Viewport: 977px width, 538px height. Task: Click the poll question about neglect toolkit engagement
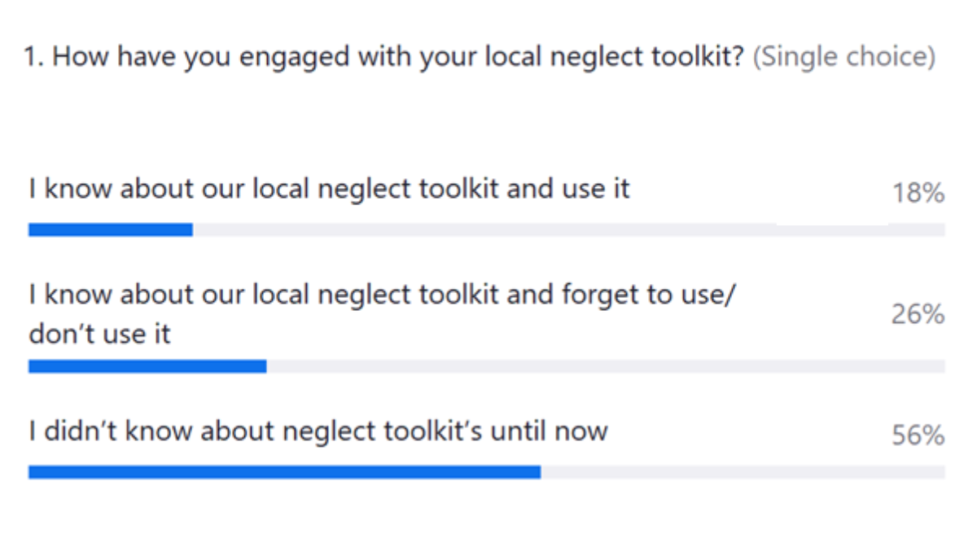[x=383, y=58]
